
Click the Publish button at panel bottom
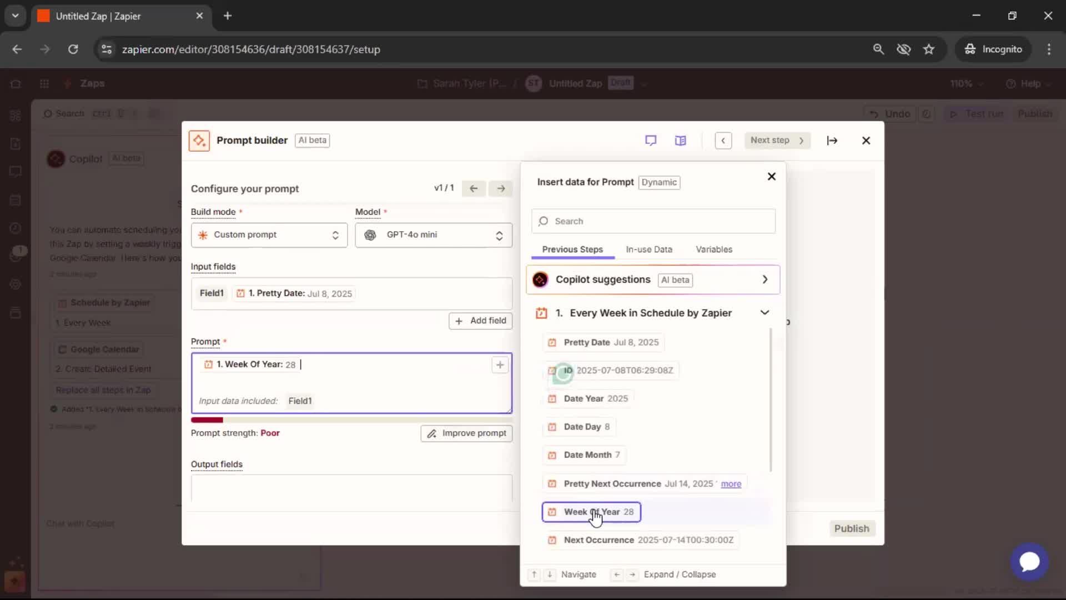point(852,528)
